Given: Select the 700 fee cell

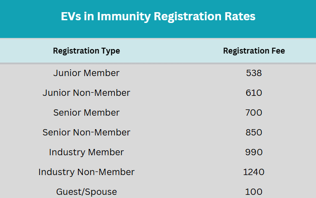Looking at the screenshot, I should tap(254, 112).
